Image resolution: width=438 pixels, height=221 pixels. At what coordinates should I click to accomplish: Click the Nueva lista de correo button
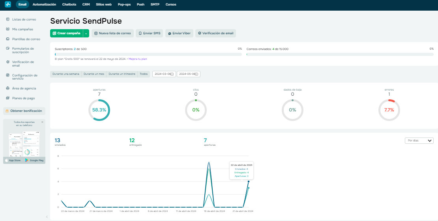pos(112,33)
